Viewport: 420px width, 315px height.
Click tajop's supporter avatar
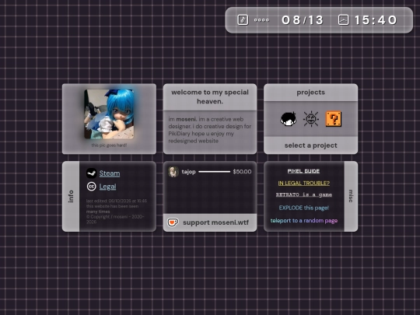coord(173,172)
